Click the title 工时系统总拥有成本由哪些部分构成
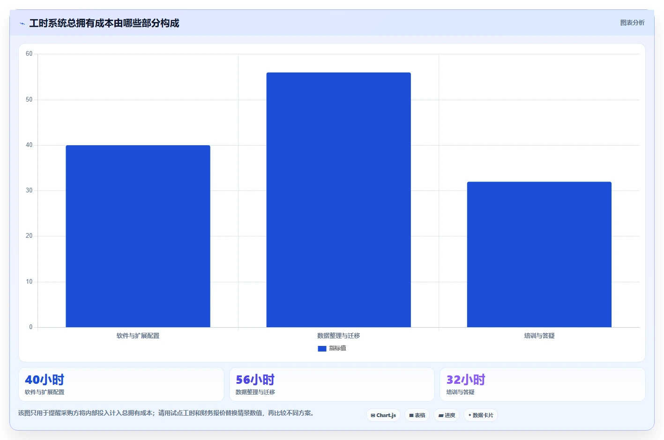 (104, 23)
